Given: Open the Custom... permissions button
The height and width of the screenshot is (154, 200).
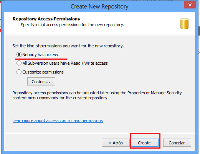Looking at the screenshot, I should (41, 82).
